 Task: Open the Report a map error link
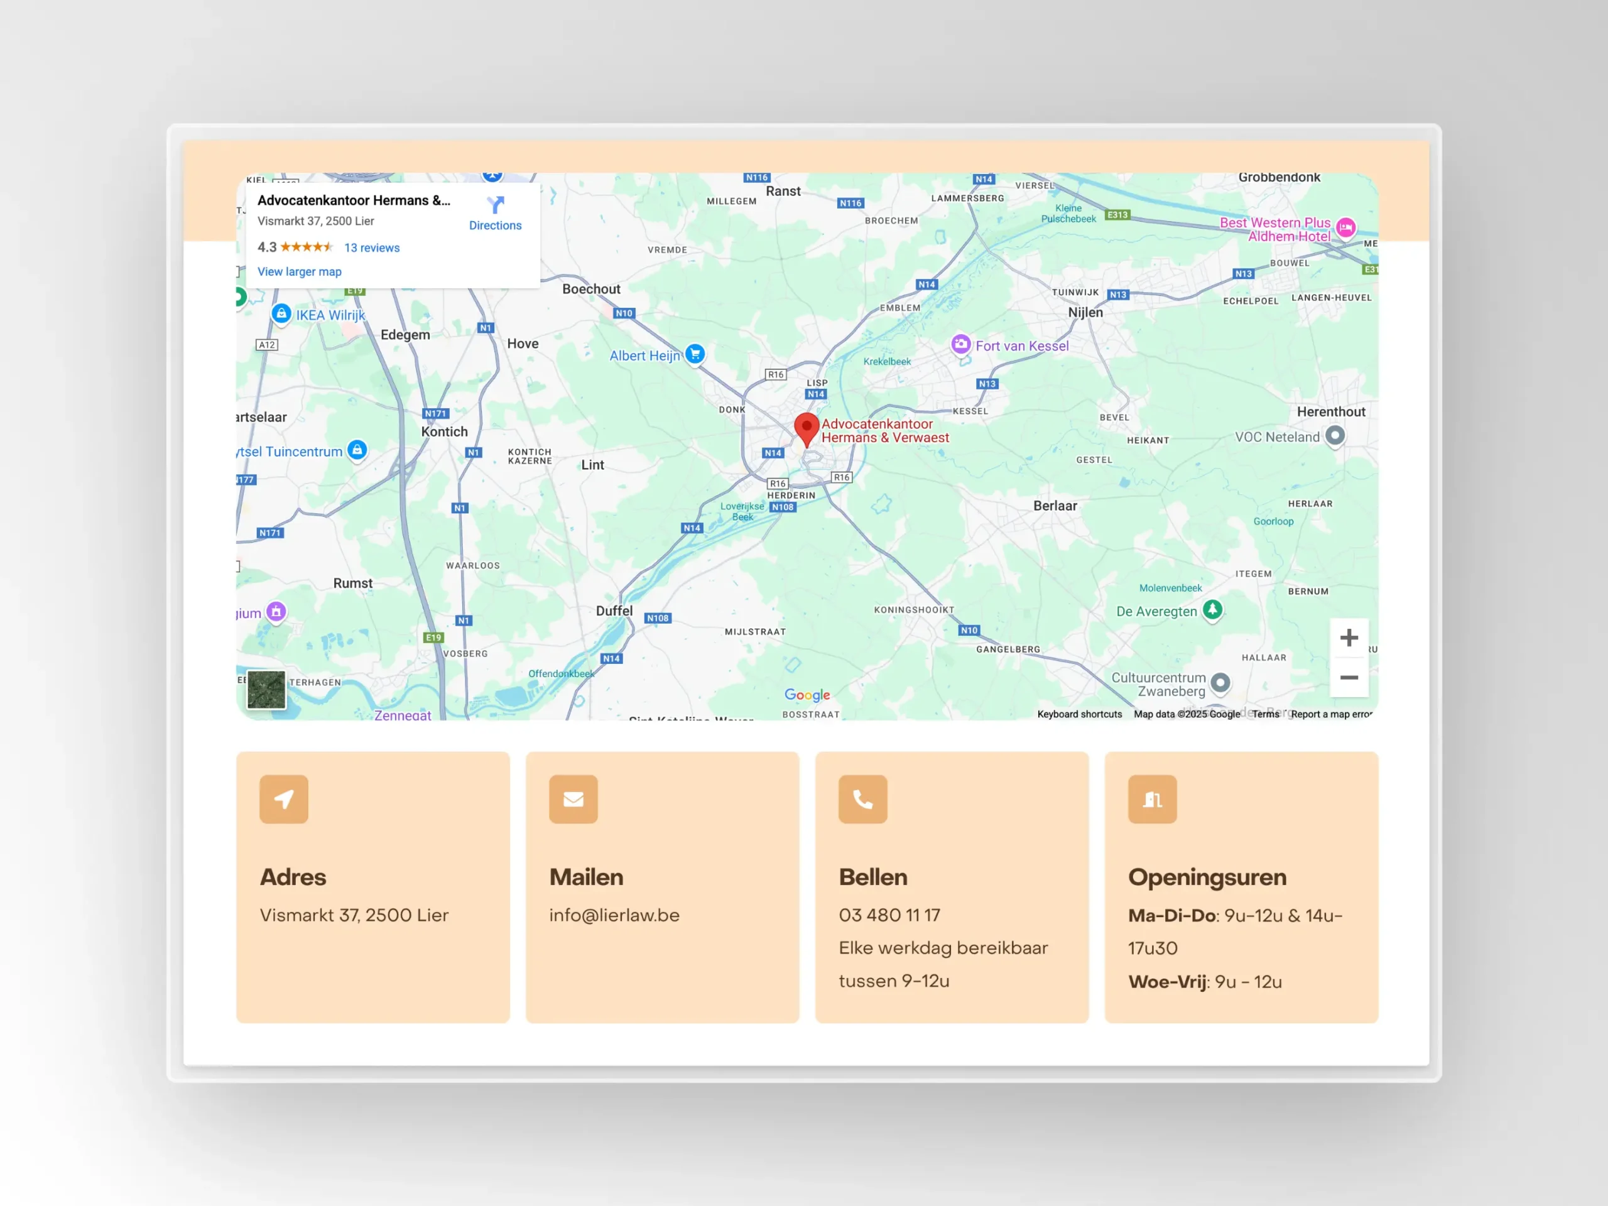pos(1331,714)
